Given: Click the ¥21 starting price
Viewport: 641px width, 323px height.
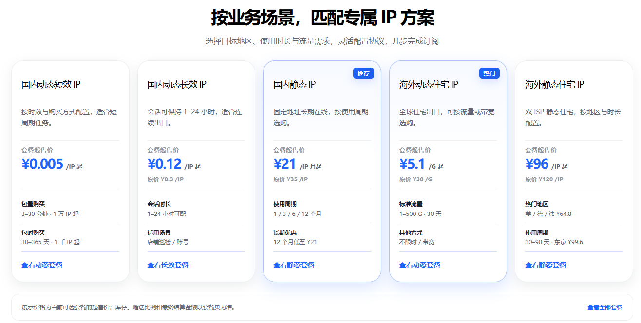Looking at the screenshot, I should [x=285, y=164].
